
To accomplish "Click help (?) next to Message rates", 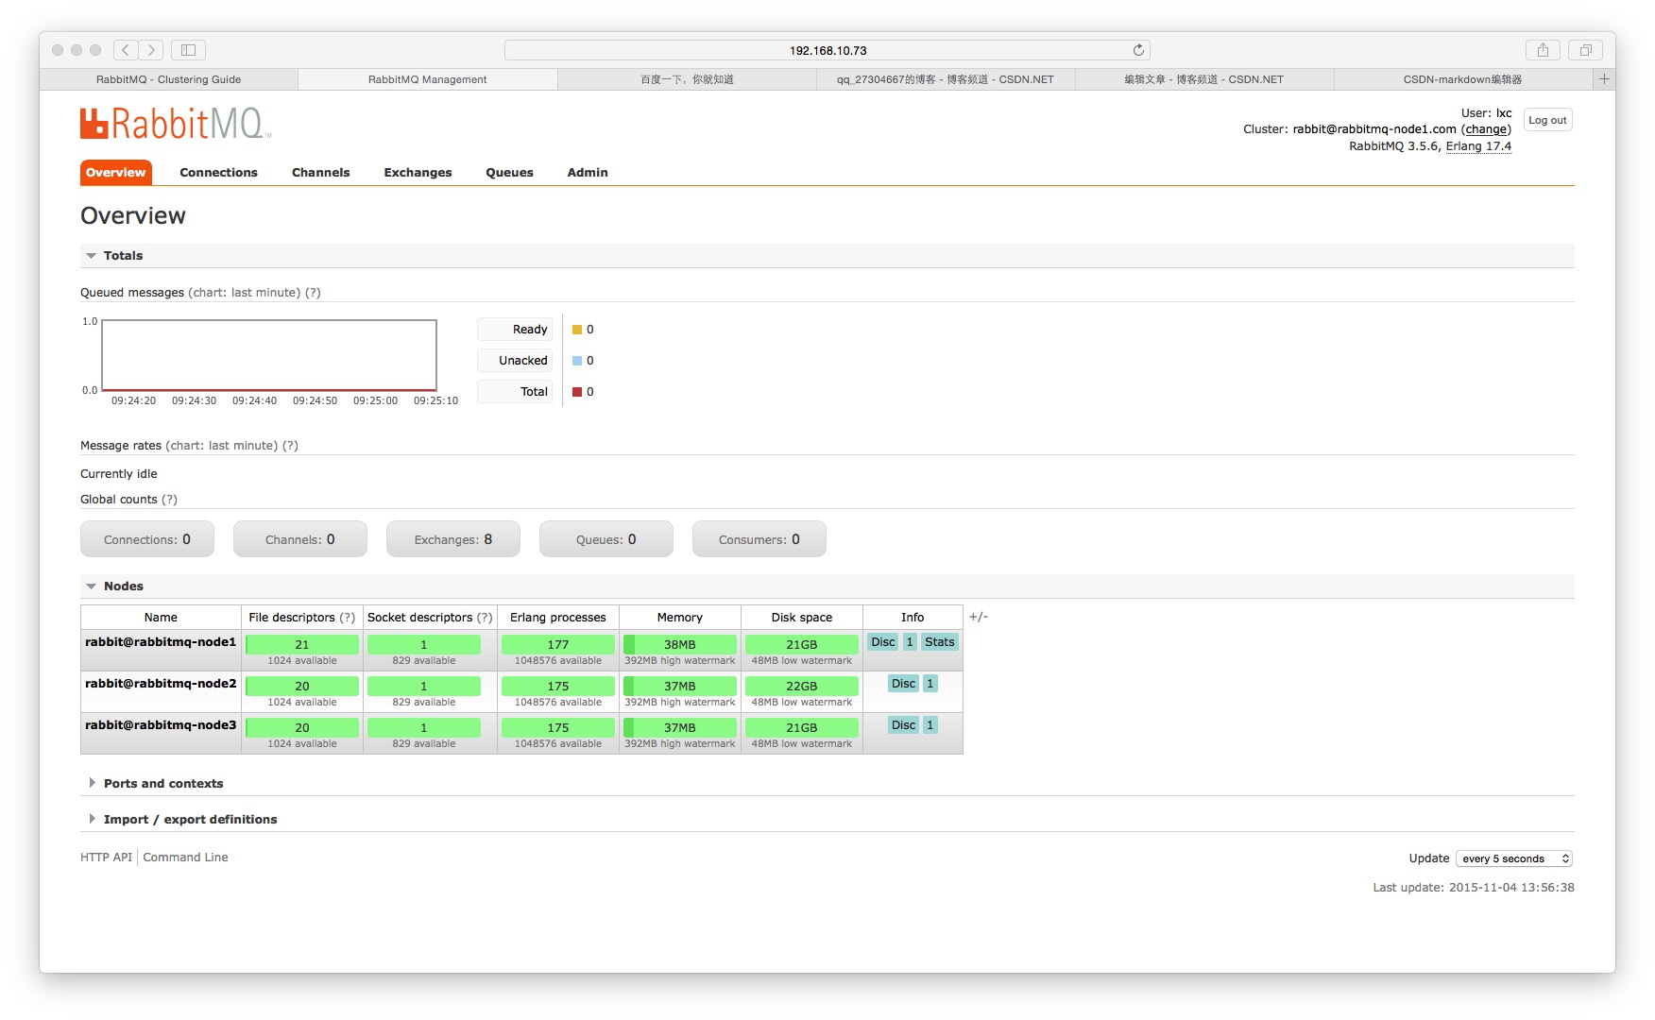I will [x=290, y=446].
